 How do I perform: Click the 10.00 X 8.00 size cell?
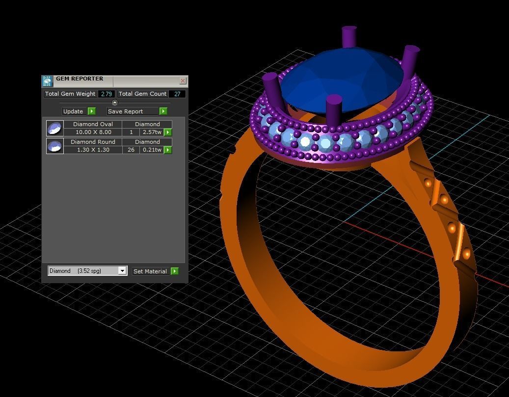pos(93,132)
